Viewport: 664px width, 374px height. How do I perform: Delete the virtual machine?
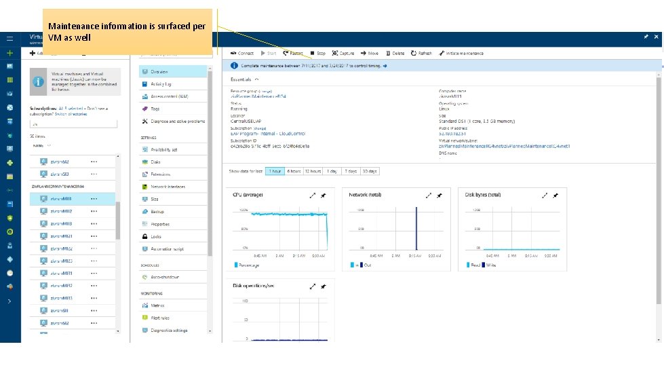395,54
